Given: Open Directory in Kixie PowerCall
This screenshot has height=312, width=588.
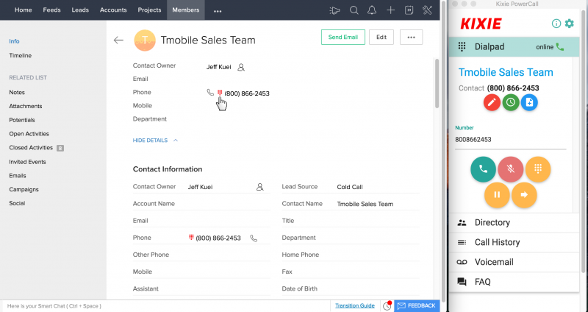Looking at the screenshot, I should point(514,223).
